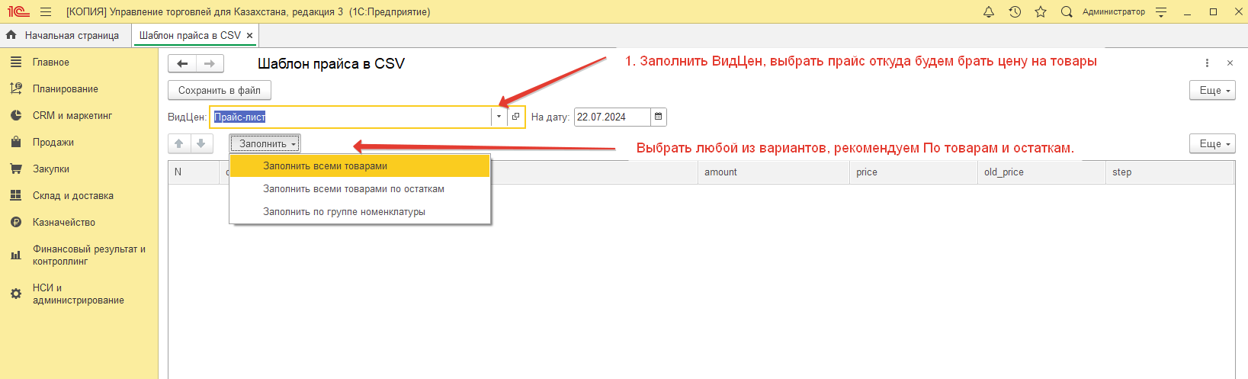Screen dimensions: 1248x379
Task: Go back with the left arrow button
Action: 182,64
